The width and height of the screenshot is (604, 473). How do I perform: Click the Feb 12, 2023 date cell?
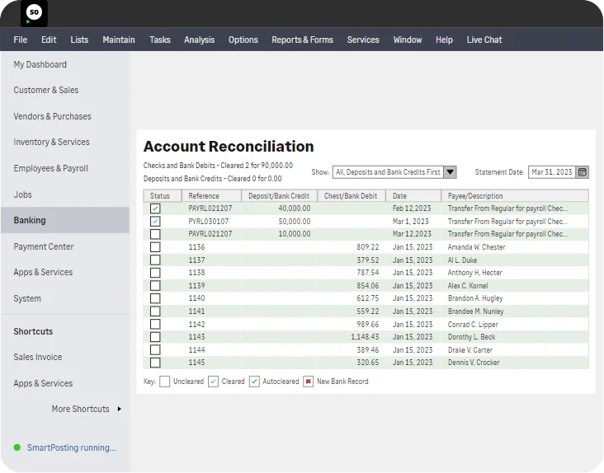tap(412, 208)
